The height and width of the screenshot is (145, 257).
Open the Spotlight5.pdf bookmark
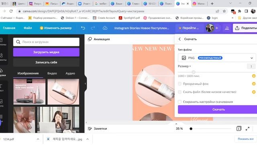(x=129, y=18)
